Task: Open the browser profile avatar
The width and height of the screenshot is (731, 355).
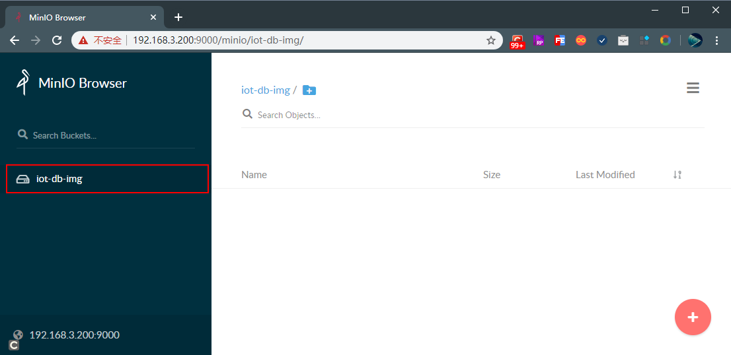Action: pyautogui.click(x=695, y=40)
